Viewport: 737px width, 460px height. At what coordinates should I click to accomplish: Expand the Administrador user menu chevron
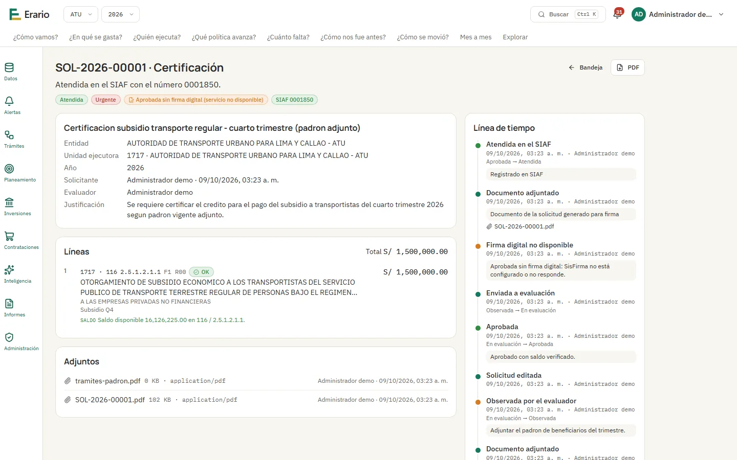click(x=721, y=14)
